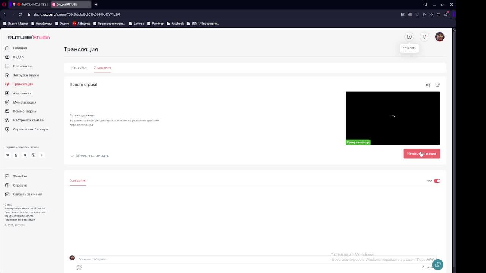Open browser favorites heart icon
Viewport: 486px width, 273px height.
pyautogui.click(x=431, y=14)
